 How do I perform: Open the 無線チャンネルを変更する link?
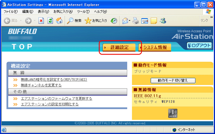tap(41, 85)
